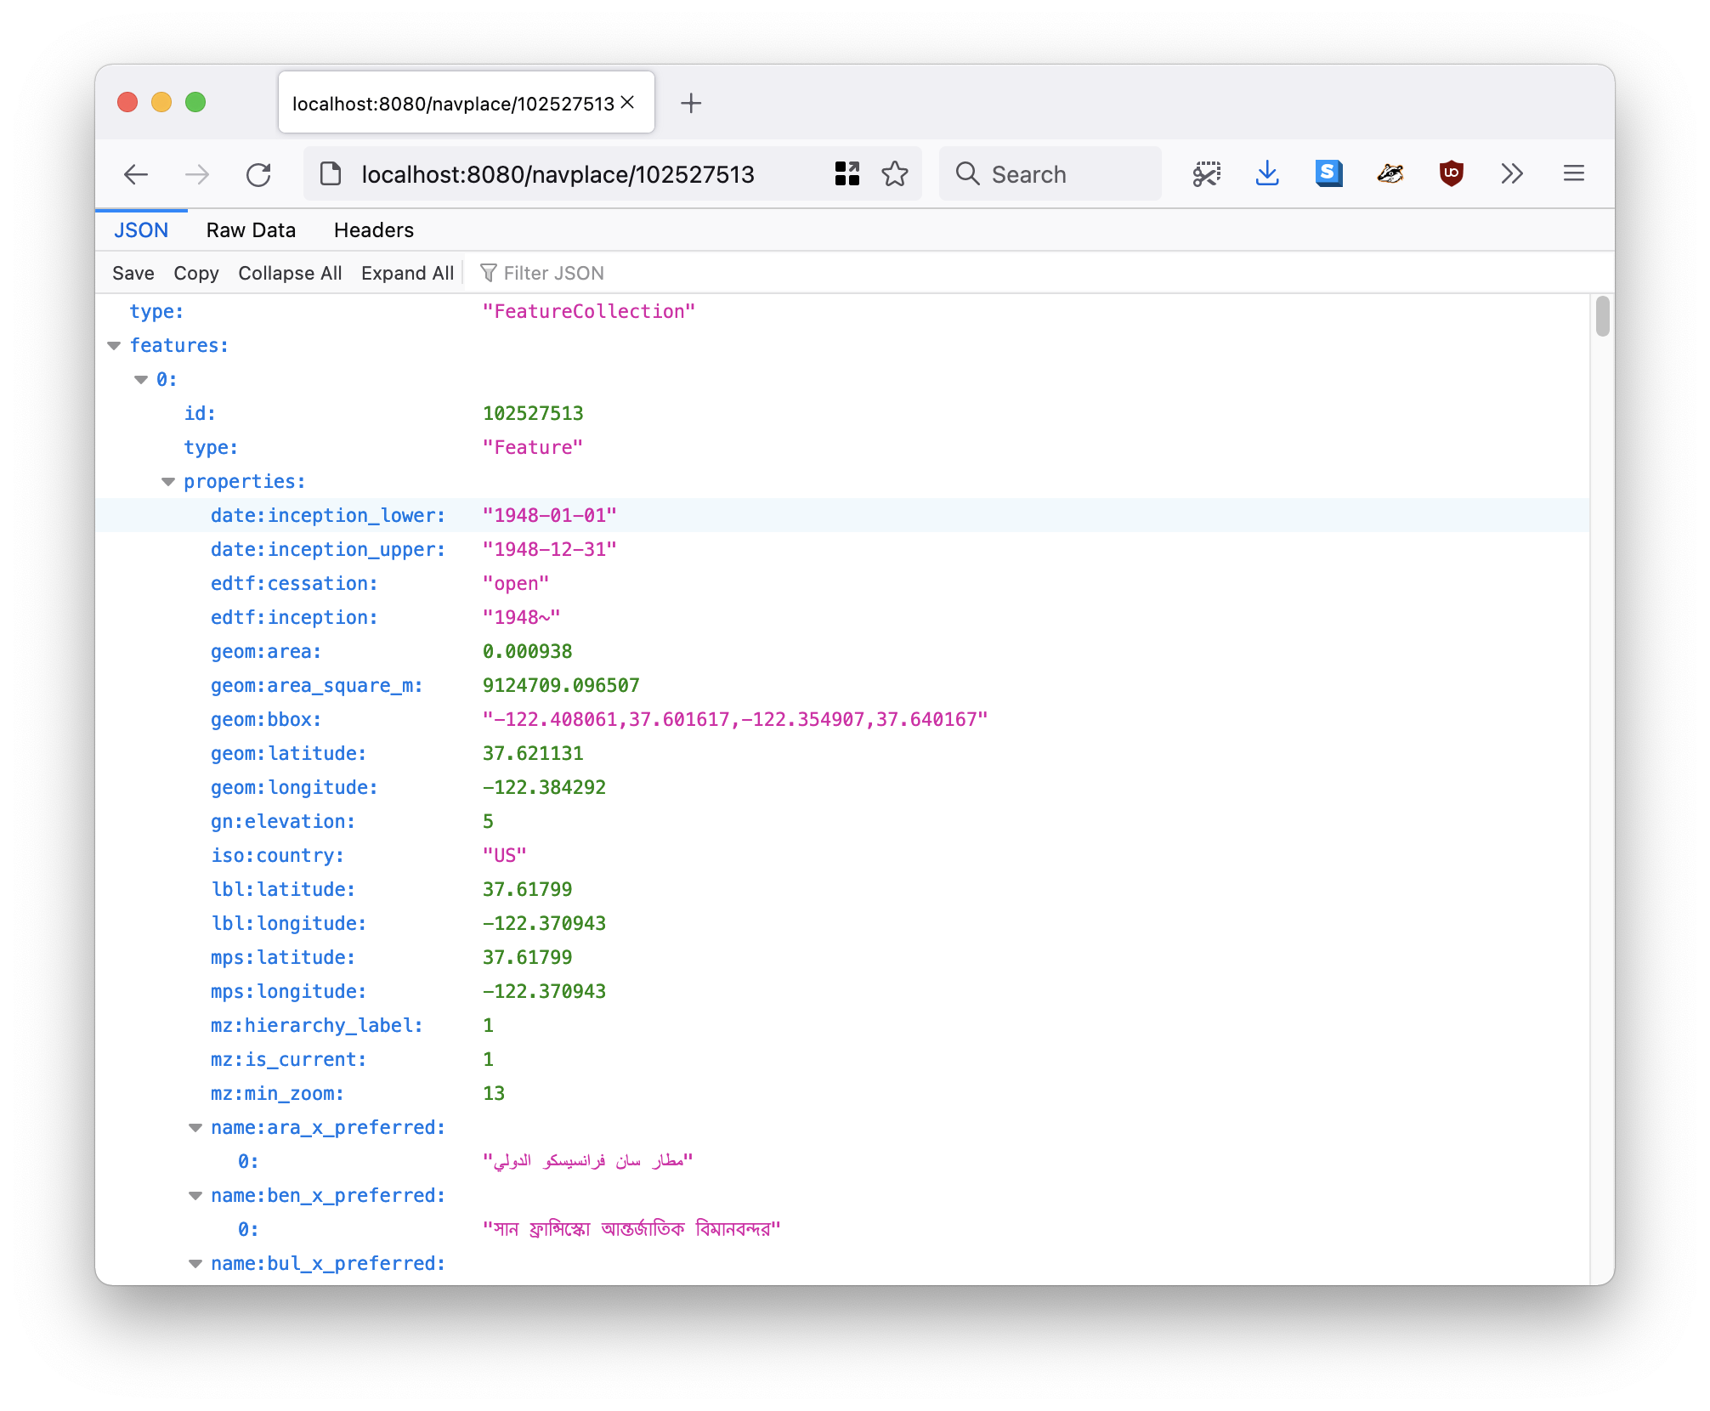Image resolution: width=1710 pixels, height=1411 pixels.
Task: Open the QR code grid icon
Action: tap(847, 174)
